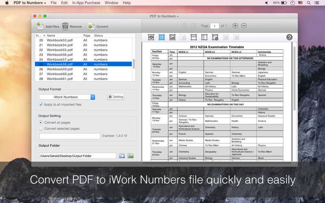Viewport: 325px width, 203px height.
Task: Browse output folder with magnifier icon
Action: tap(122, 156)
